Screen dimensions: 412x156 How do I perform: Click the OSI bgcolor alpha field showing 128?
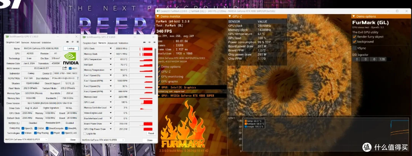coord(382,59)
